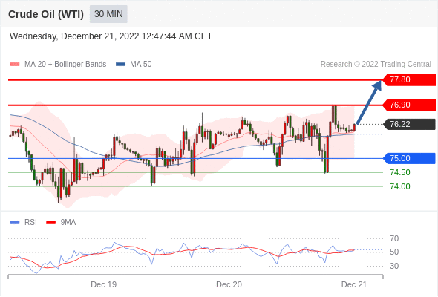The image size is (438, 297).
Task: Click the date and time stamp line
Action: [111, 36]
